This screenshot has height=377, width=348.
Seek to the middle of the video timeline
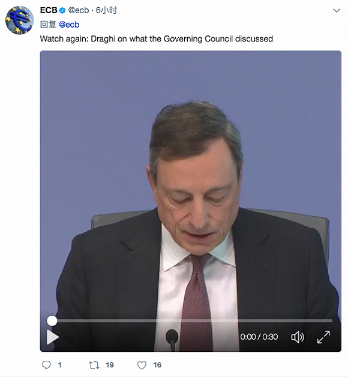pyautogui.click(x=192, y=321)
